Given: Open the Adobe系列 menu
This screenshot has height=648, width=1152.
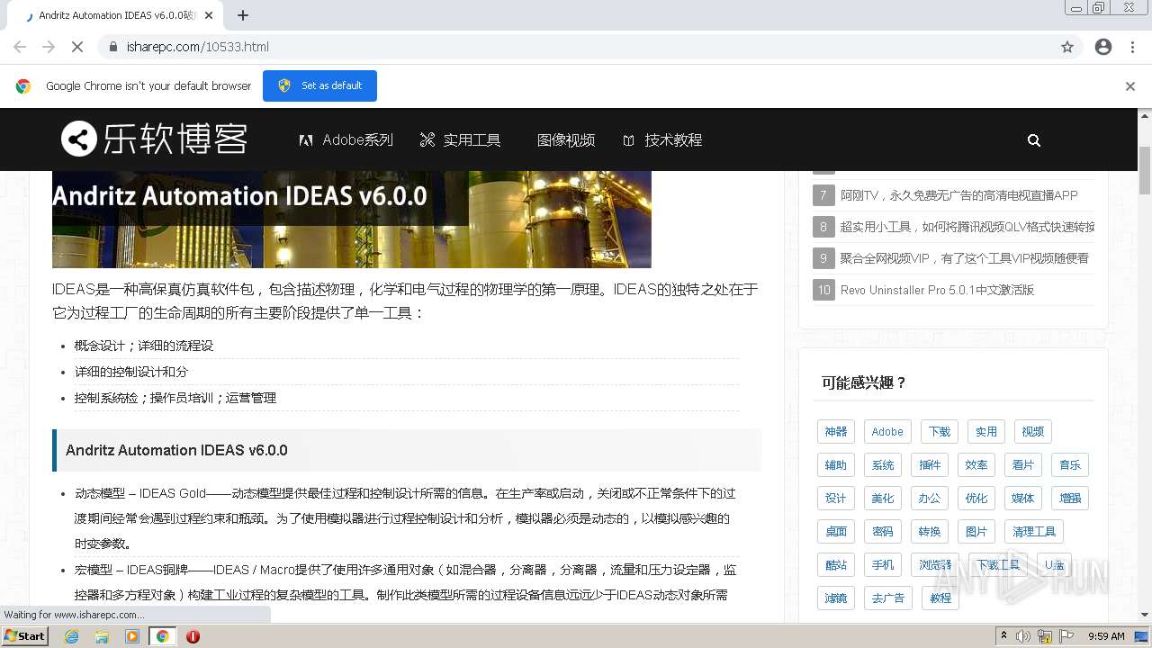Looking at the screenshot, I should (346, 140).
